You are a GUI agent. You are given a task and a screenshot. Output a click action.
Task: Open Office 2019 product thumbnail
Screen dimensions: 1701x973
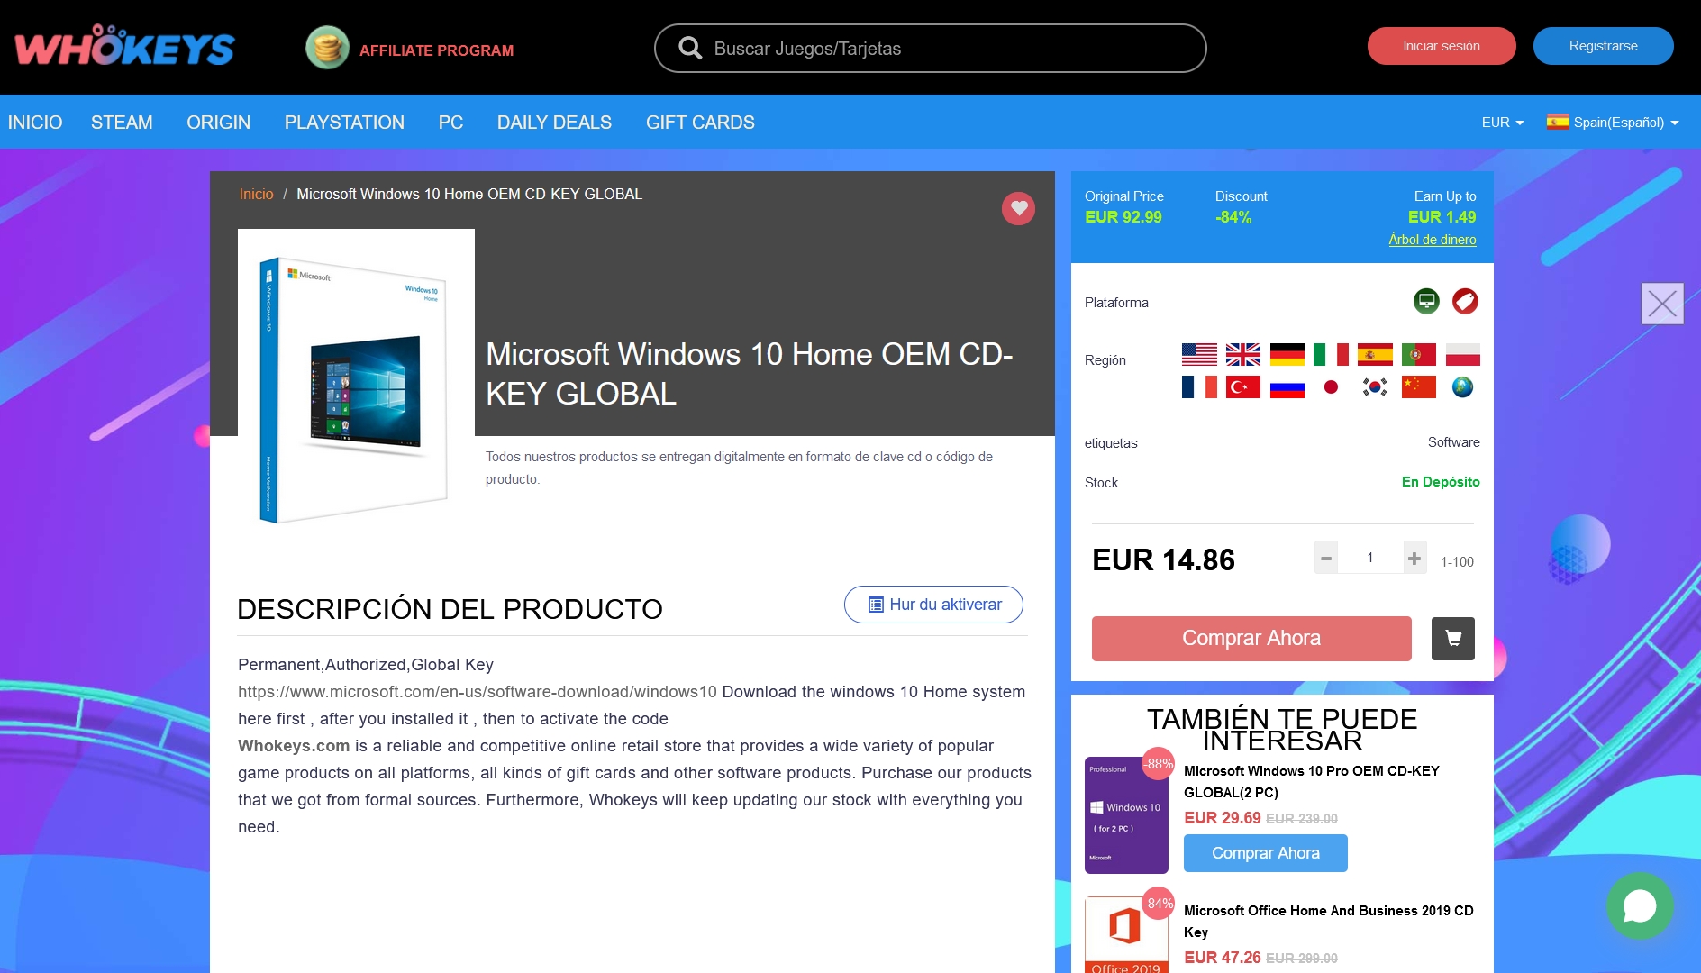coord(1126,935)
